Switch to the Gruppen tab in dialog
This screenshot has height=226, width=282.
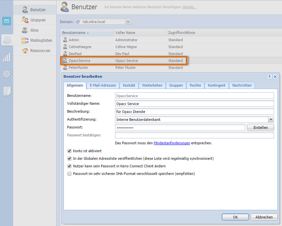click(x=176, y=85)
